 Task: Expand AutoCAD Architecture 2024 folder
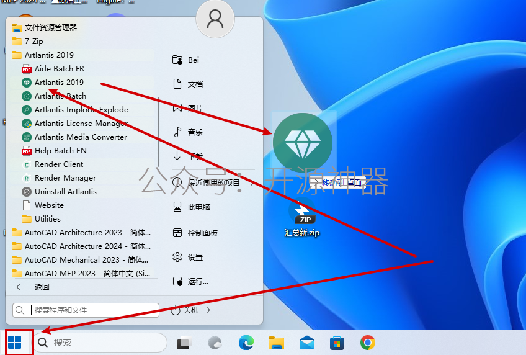coord(81,246)
